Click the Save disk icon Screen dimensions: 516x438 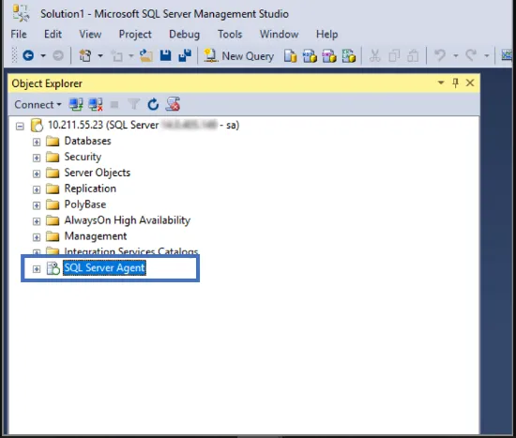coord(165,55)
